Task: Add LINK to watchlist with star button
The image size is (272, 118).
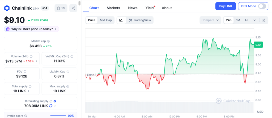Action: [x=61, y=8]
